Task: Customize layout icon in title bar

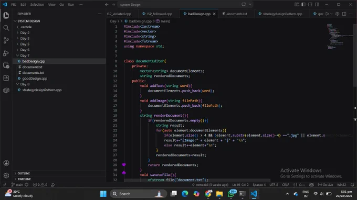Action: [x=297, y=5]
